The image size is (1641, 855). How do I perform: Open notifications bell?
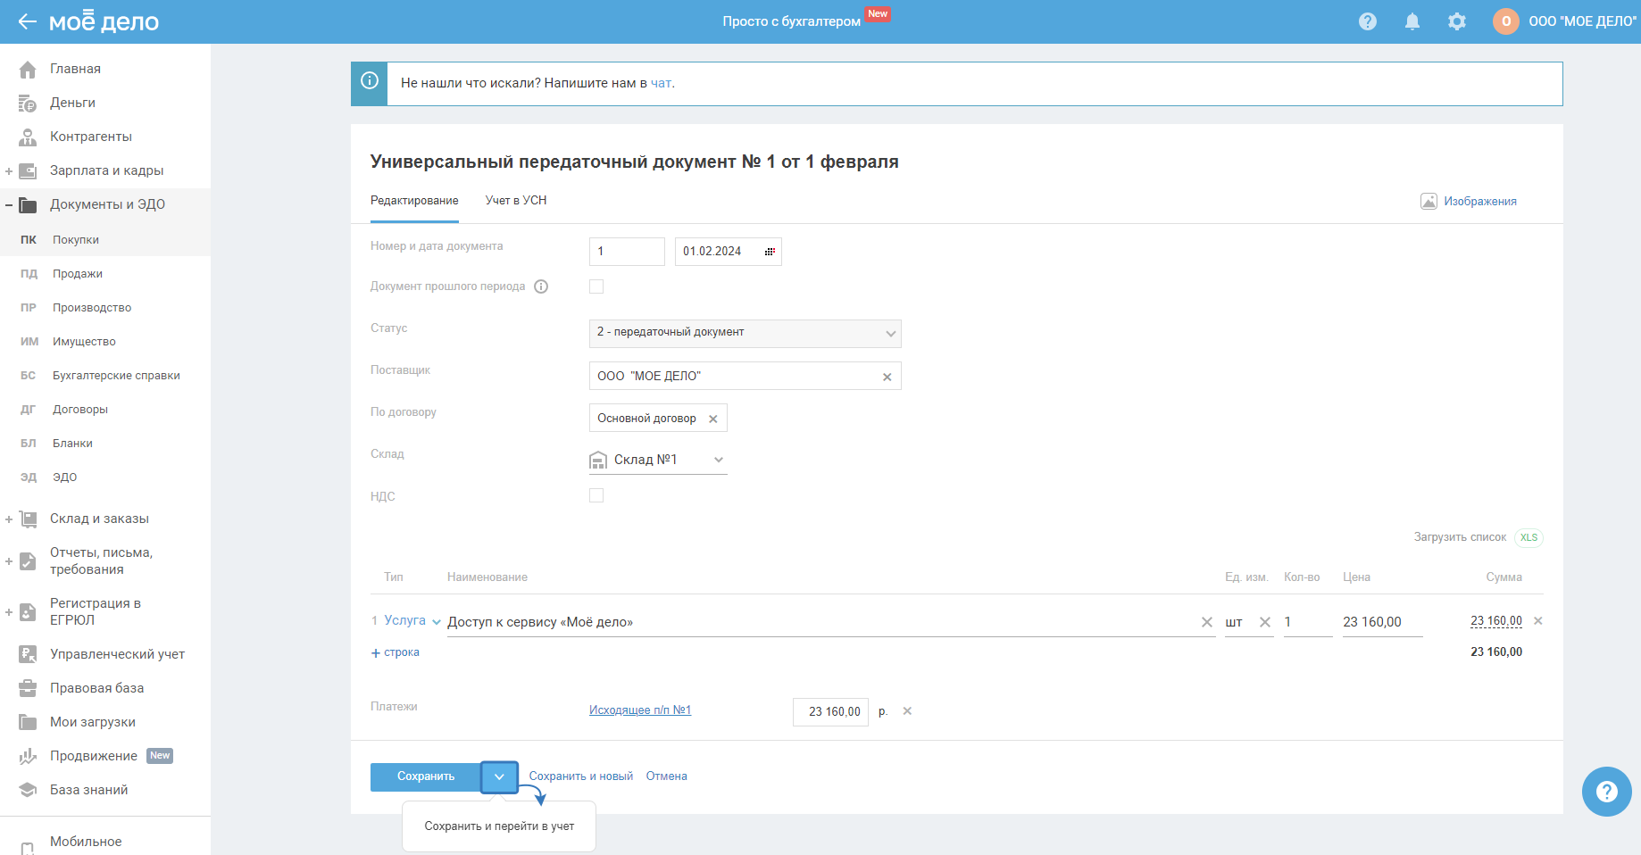coord(1412,21)
